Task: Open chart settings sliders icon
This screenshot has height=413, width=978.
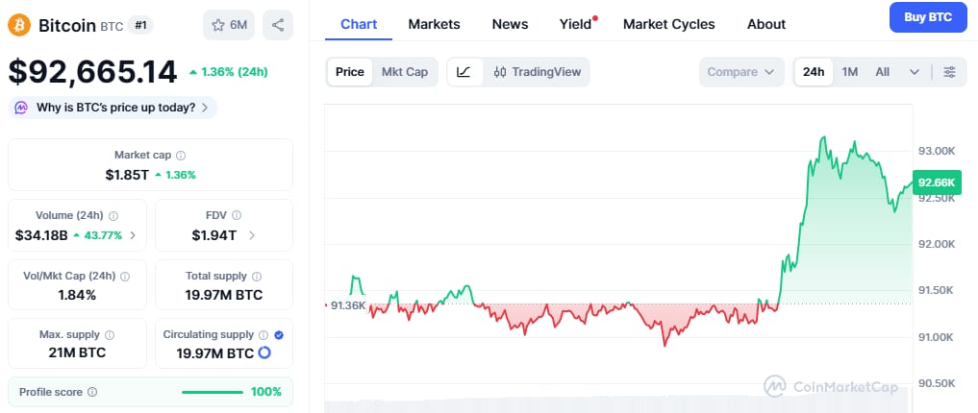Action: click(949, 72)
